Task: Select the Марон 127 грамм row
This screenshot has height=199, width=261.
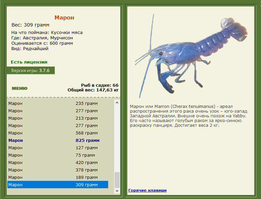Action: (58, 148)
